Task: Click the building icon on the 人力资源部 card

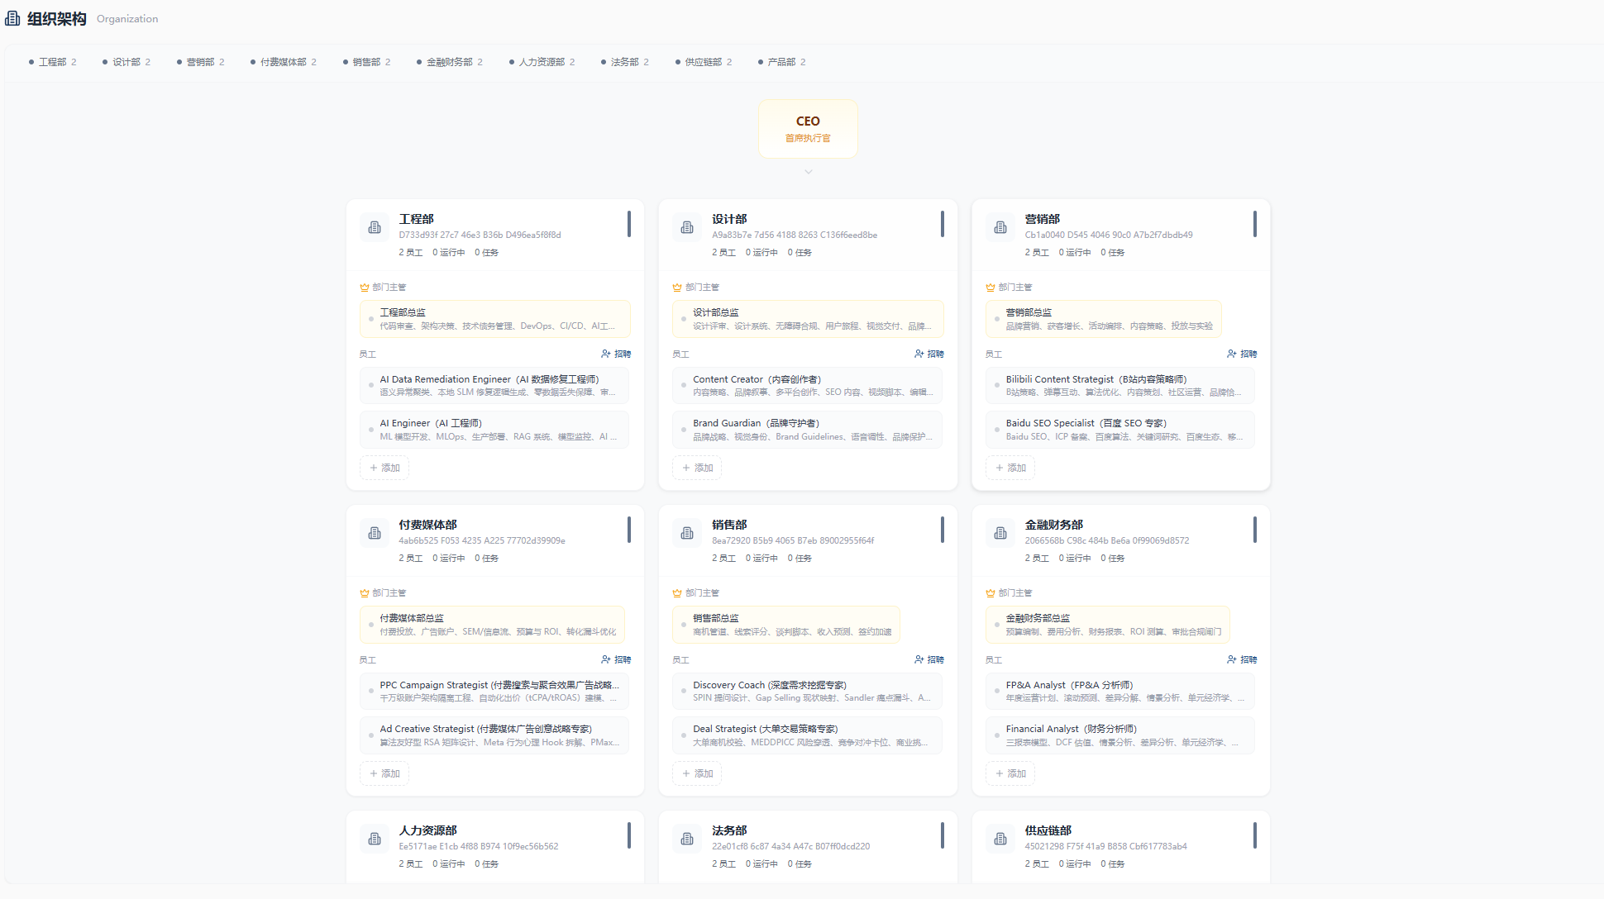Action: [x=375, y=839]
